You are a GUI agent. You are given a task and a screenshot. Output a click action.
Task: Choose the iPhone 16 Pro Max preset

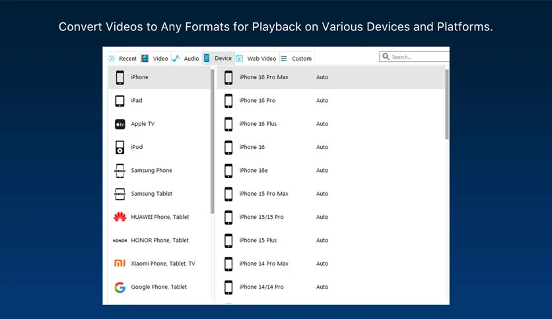263,77
